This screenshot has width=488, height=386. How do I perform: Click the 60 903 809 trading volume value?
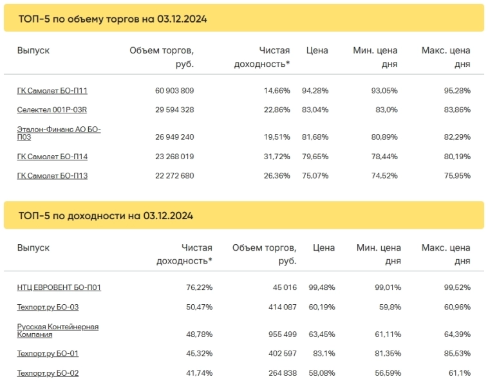(x=174, y=91)
